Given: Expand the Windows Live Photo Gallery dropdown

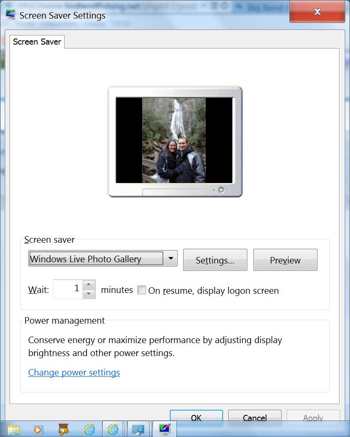Looking at the screenshot, I should point(171,259).
